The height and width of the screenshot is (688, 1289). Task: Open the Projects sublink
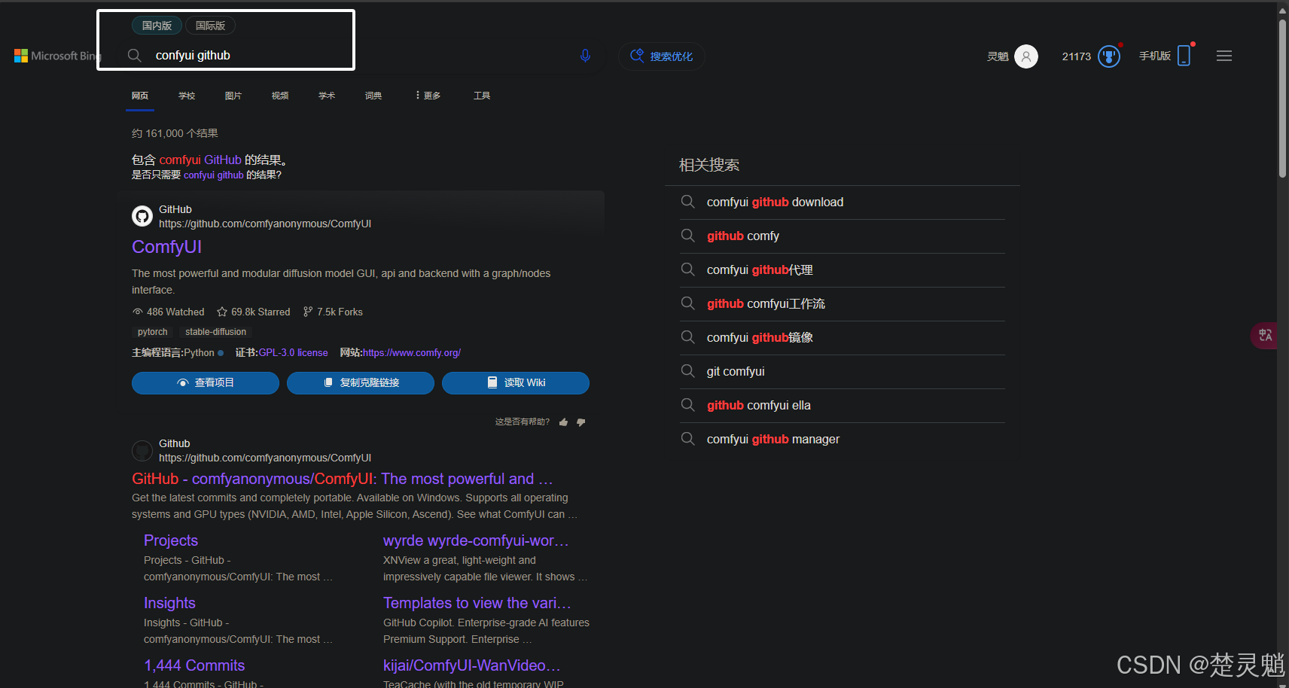point(171,540)
